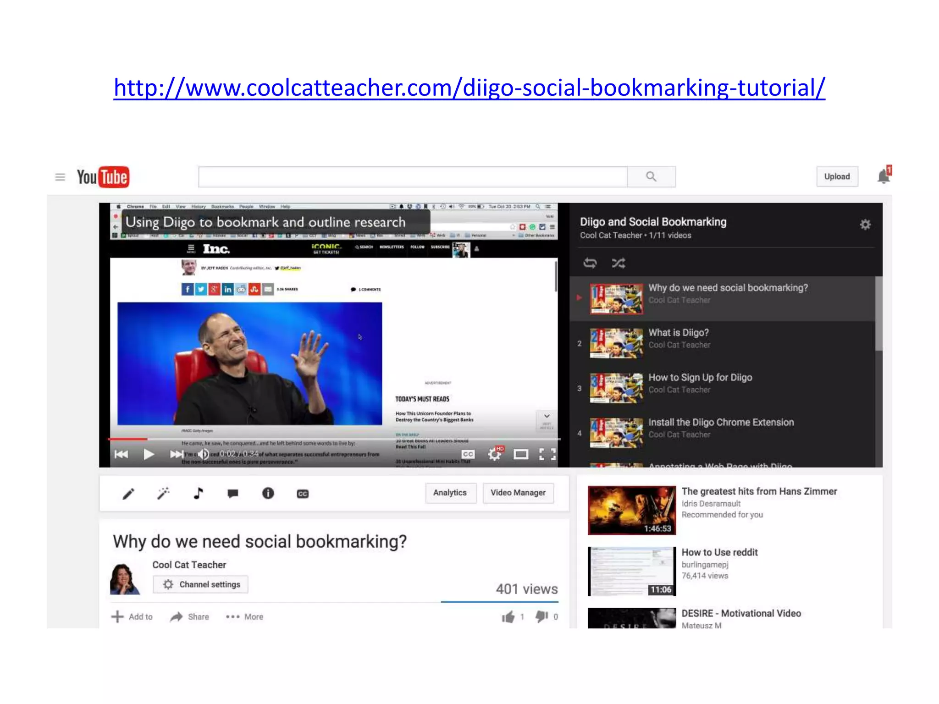Open 'How to Use reddit' video title
The image size is (939, 704).
(719, 552)
